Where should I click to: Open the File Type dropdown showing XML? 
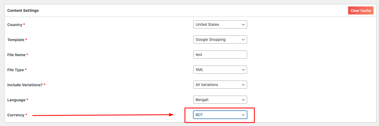(220, 70)
